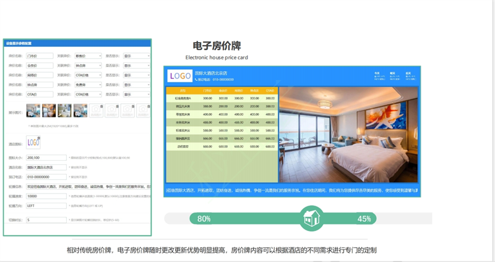Select the second uploaded room photo thumbnail
This screenshot has height=262, width=495.
(49, 111)
